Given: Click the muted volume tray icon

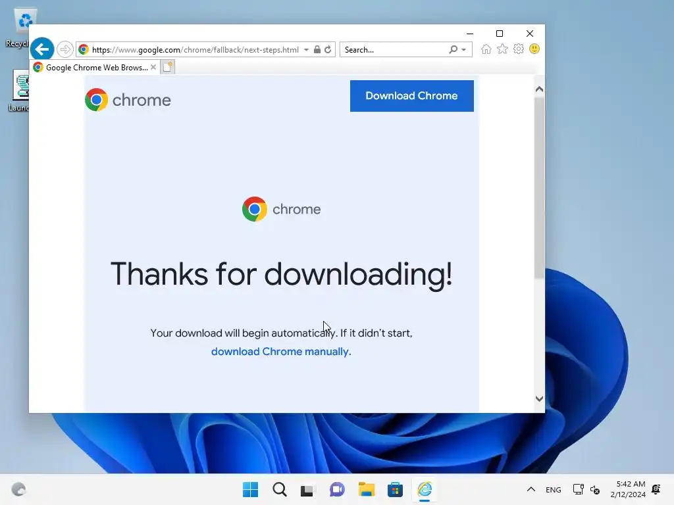Looking at the screenshot, I should 595,489.
